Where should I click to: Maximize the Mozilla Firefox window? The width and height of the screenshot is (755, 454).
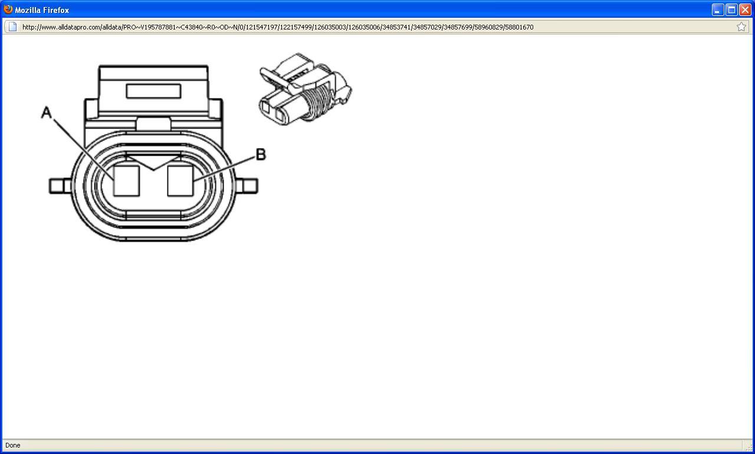click(731, 10)
